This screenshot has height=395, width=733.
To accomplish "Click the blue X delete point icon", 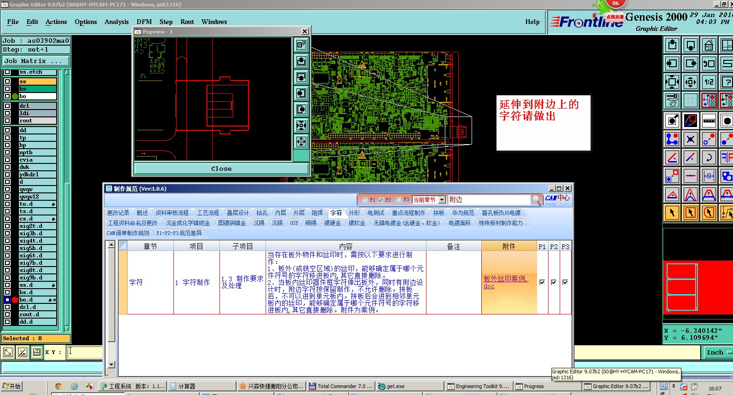I will pos(691,139).
